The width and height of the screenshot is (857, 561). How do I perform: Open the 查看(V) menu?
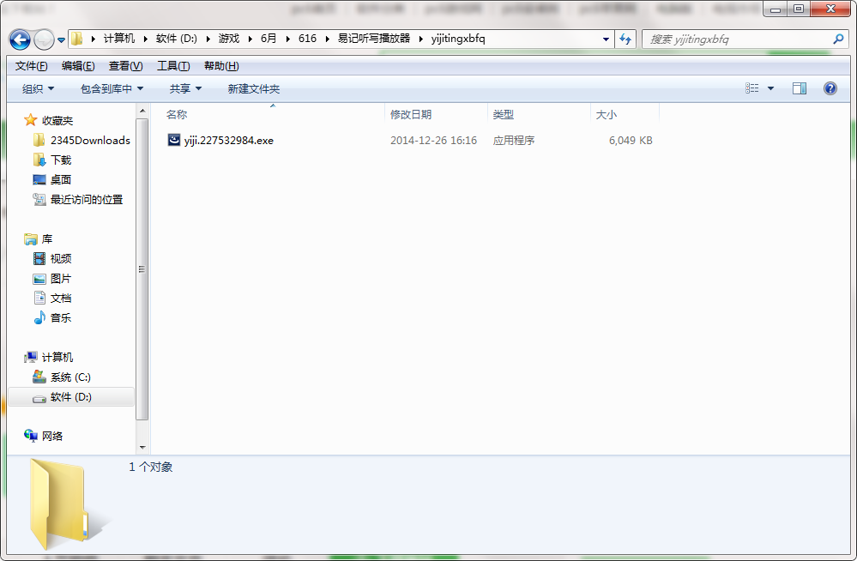click(x=126, y=66)
